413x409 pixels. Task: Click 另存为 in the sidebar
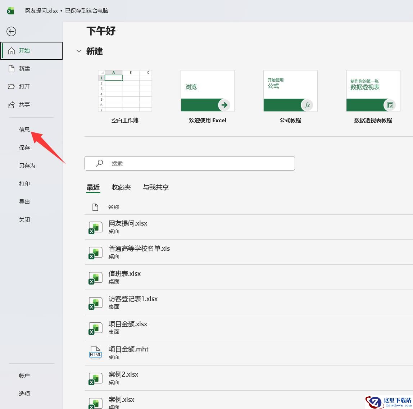tap(27, 166)
